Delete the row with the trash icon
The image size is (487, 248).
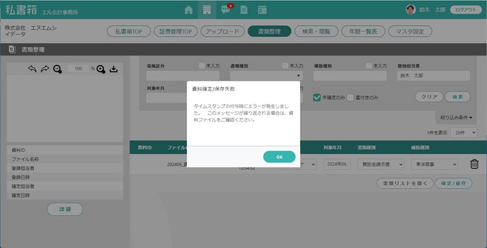coord(474,164)
